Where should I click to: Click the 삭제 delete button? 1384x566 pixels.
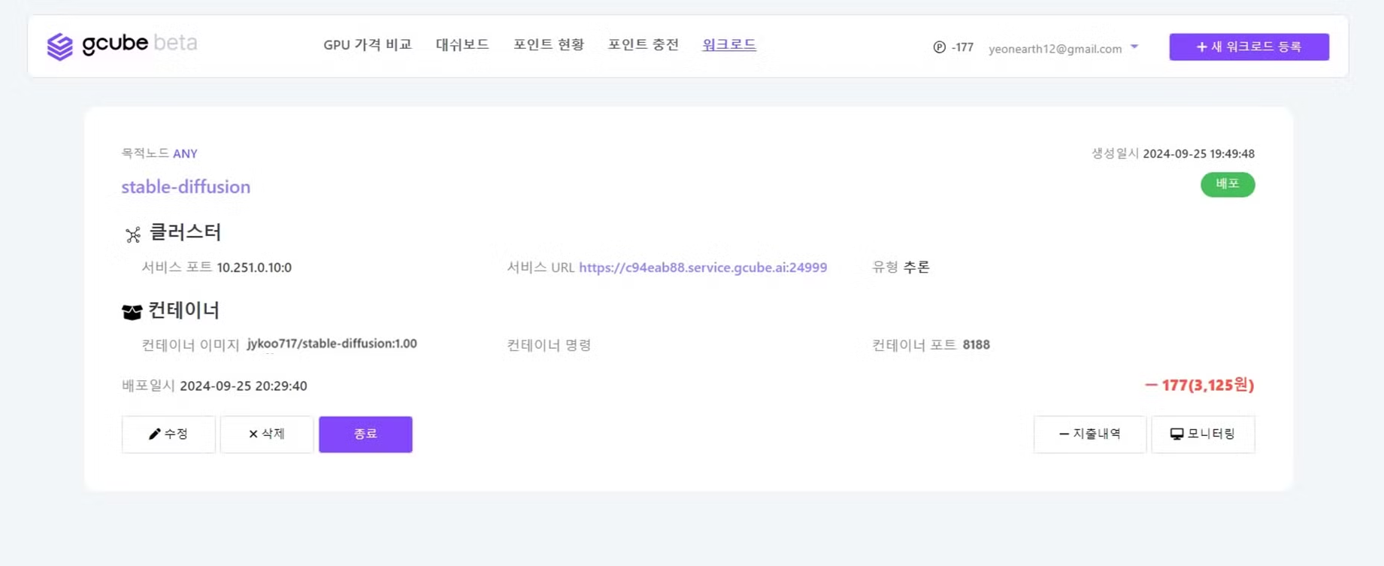[x=267, y=434]
